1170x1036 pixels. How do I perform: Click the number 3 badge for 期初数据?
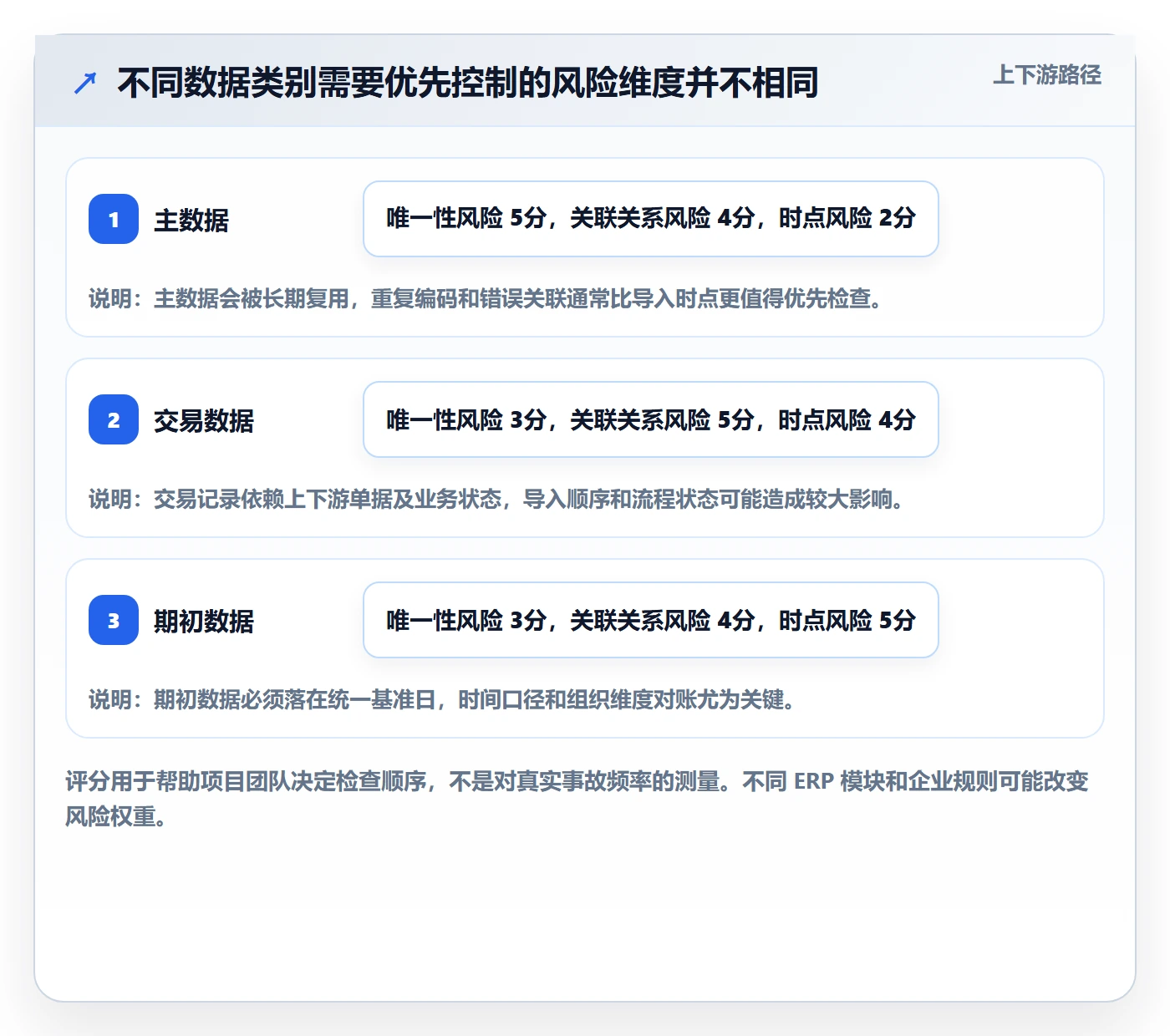114,620
